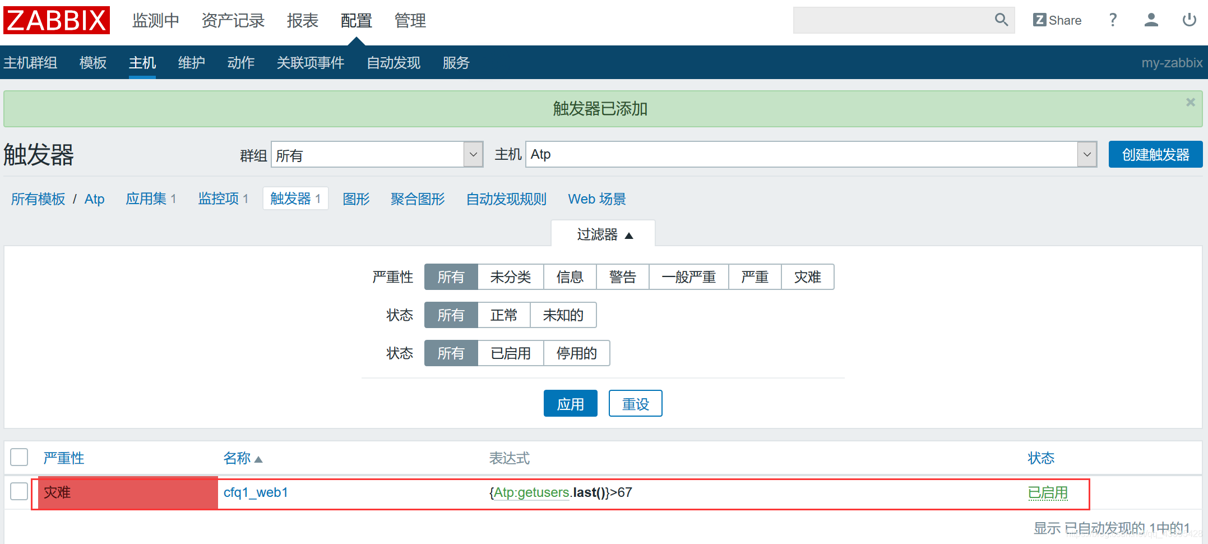Go to 维护 submenu
This screenshot has height=544, width=1208.
(192, 63)
